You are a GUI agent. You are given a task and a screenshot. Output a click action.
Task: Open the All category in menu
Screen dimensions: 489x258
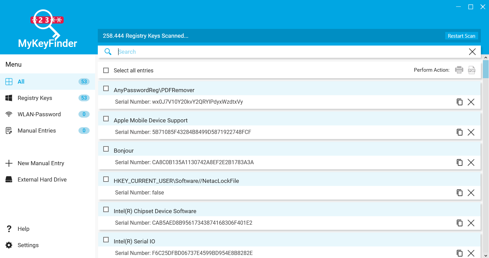48,82
